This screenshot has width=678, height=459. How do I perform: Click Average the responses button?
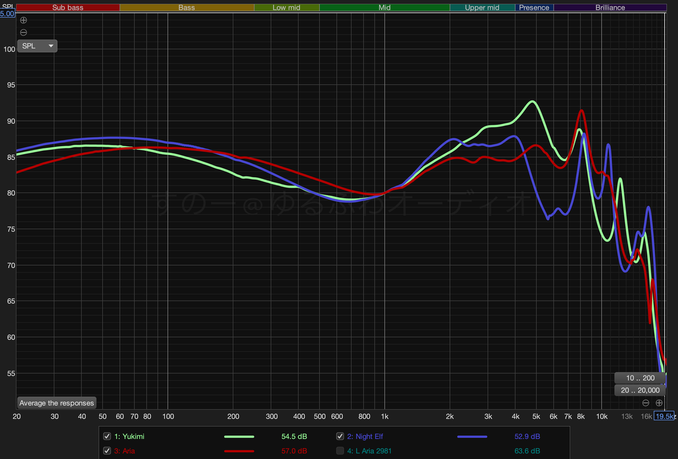tap(56, 403)
